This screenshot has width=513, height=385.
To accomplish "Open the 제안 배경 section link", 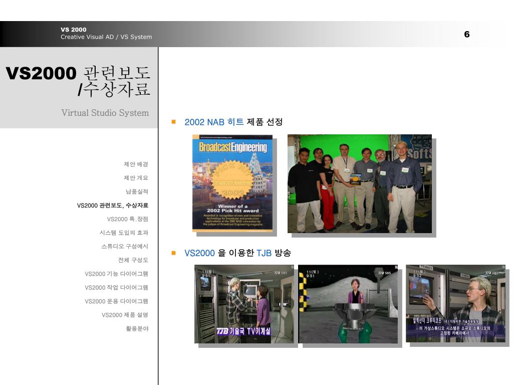I will coord(136,164).
